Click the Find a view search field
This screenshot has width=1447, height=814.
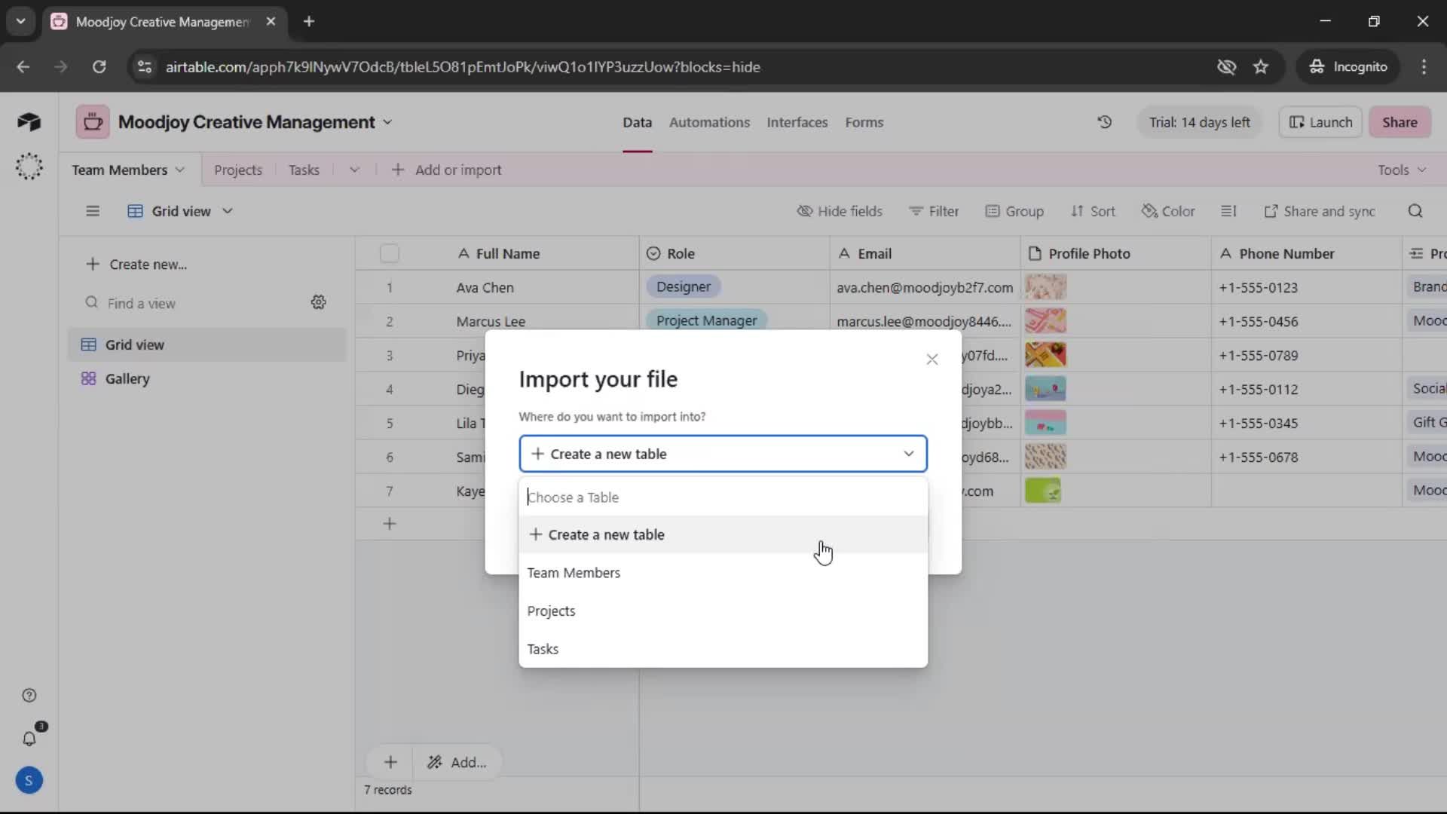tap(192, 303)
